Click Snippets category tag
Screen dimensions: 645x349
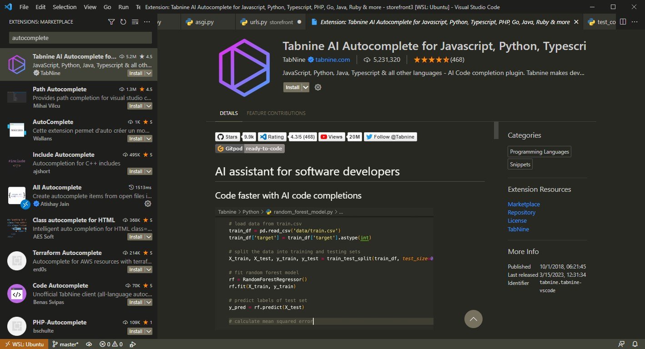click(520, 164)
